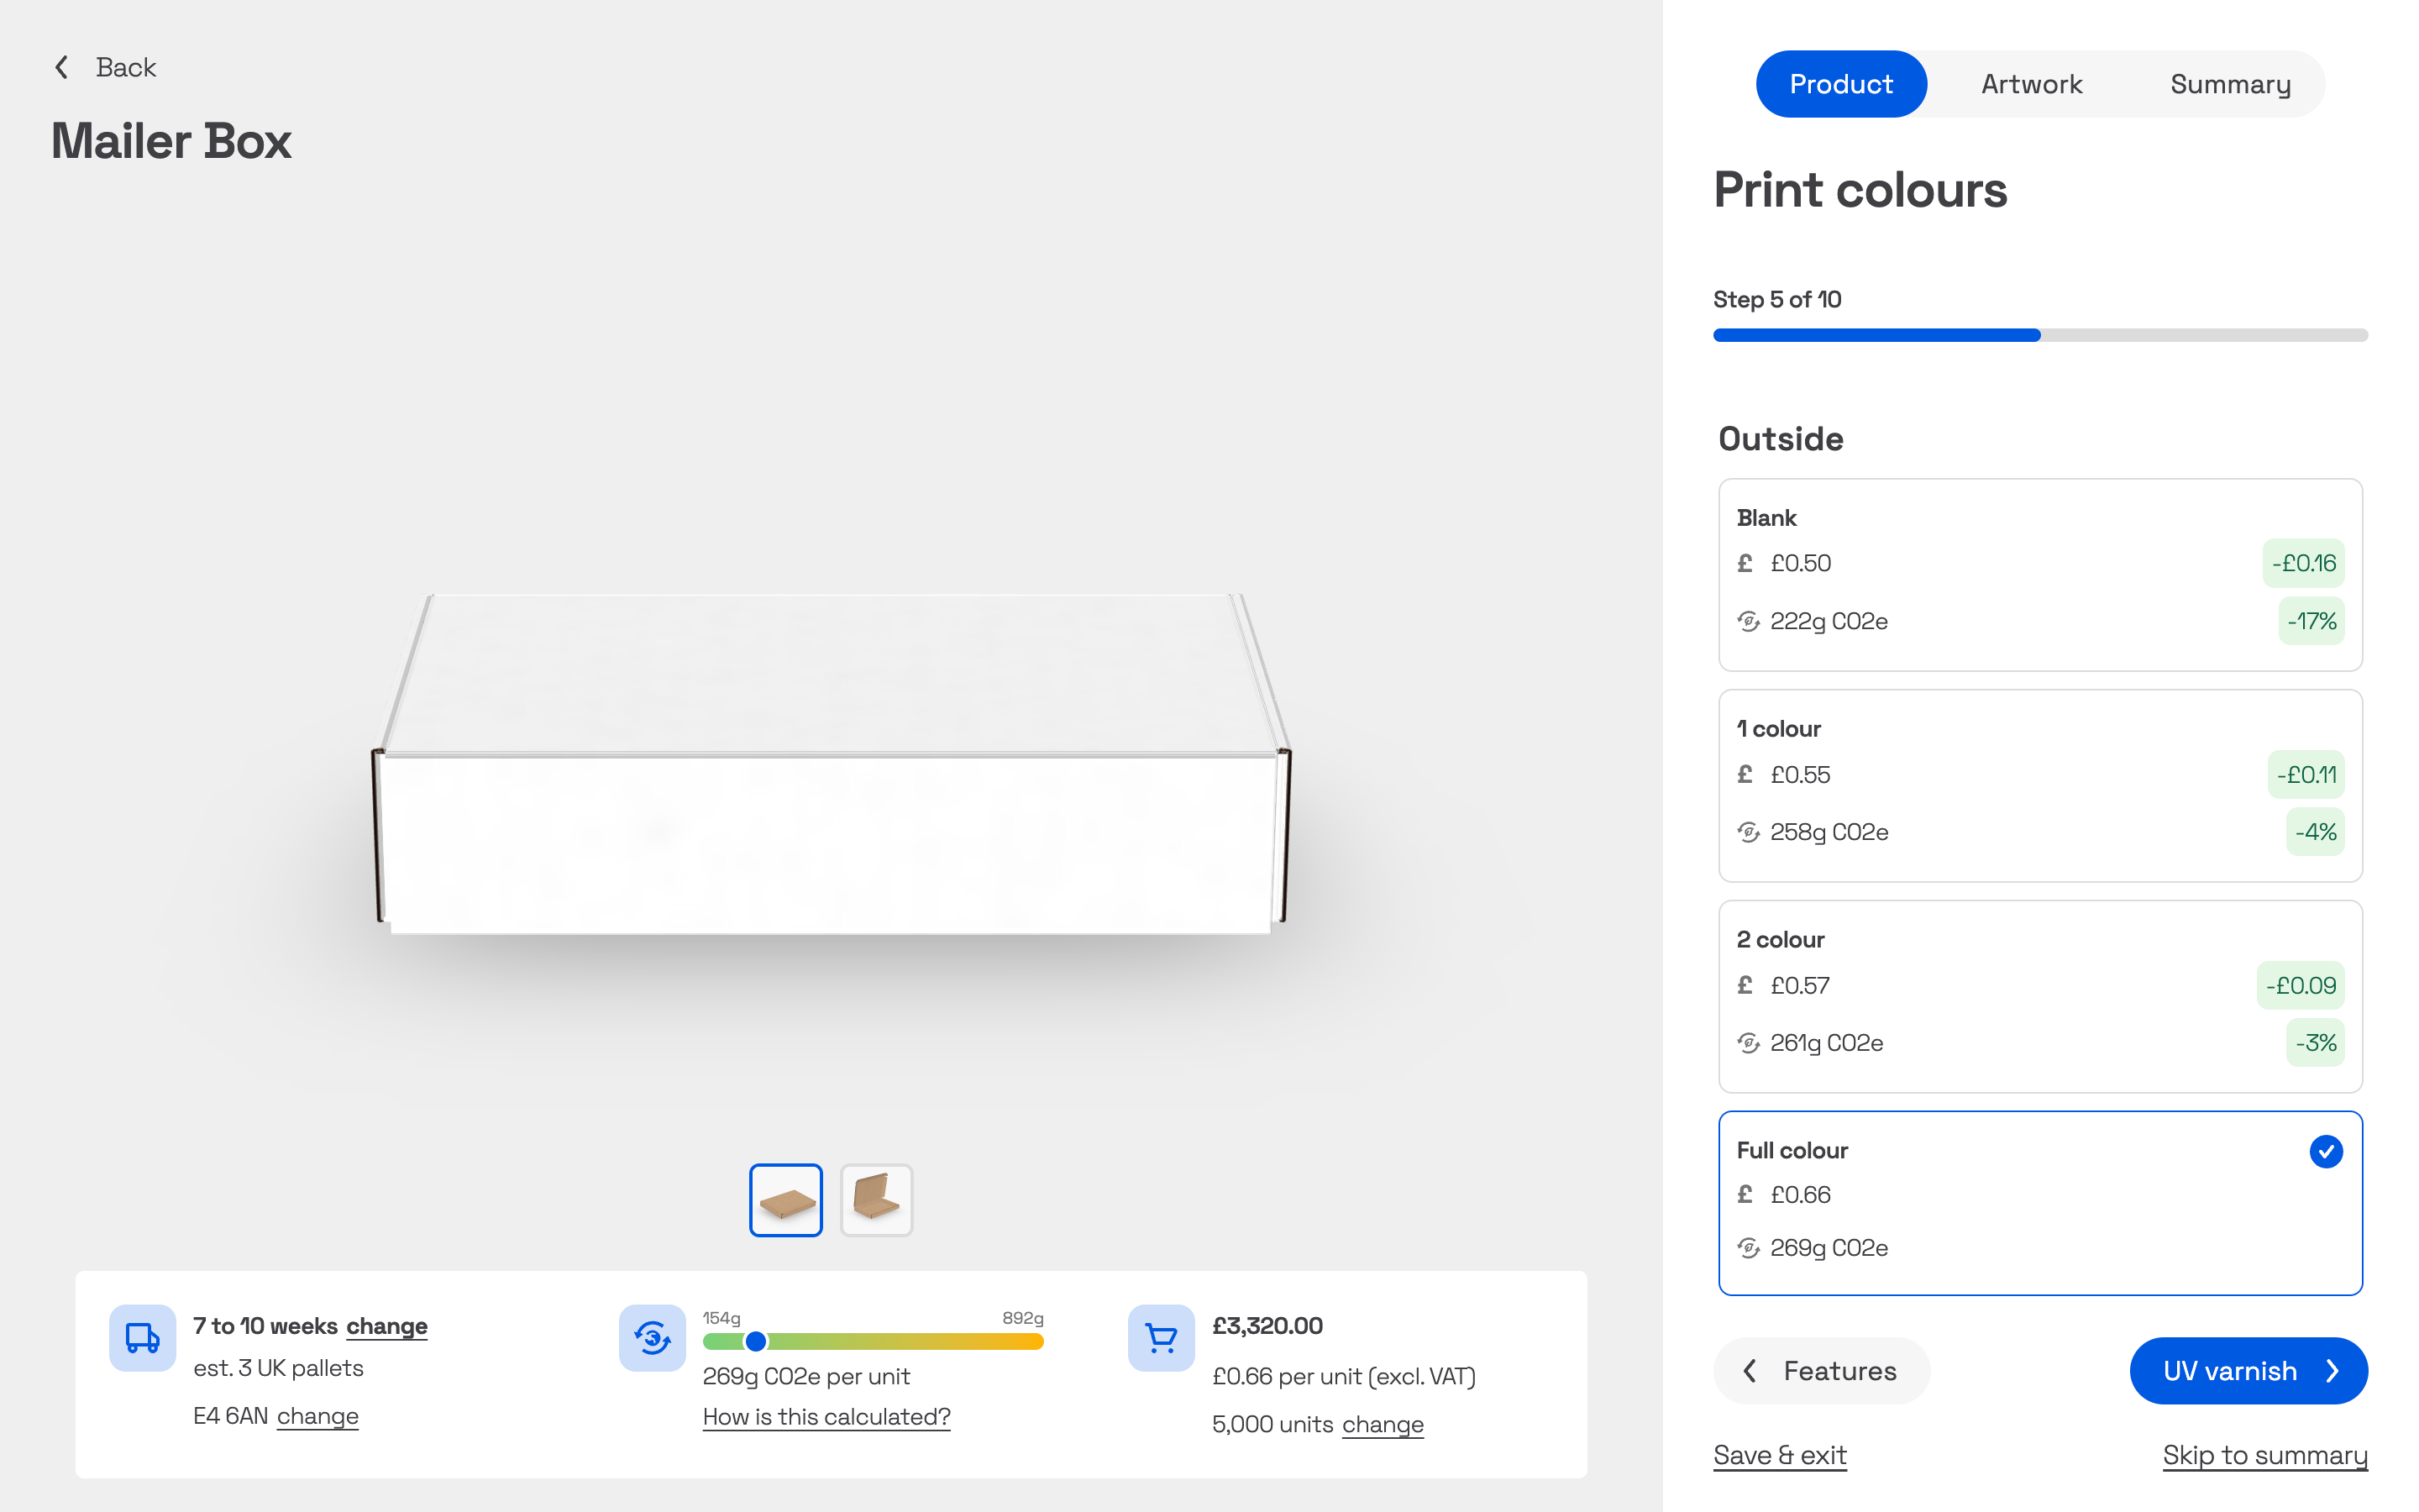2419x1512 pixels.
Task: Click the shopping cart icon
Action: 1161,1337
